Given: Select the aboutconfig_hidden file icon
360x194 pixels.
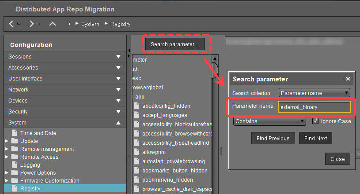Looking at the screenshot, I should pos(136,106).
